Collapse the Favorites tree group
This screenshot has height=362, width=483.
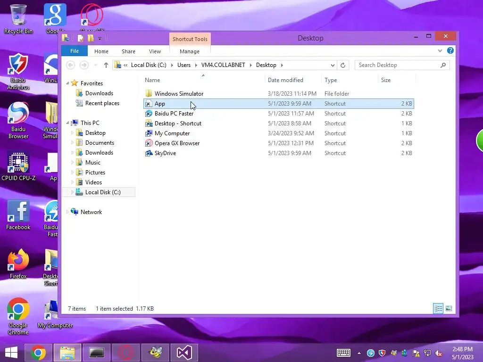pyautogui.click(x=67, y=83)
